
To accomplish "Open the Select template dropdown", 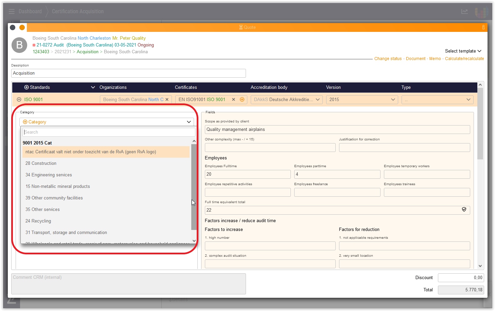I will click(463, 51).
